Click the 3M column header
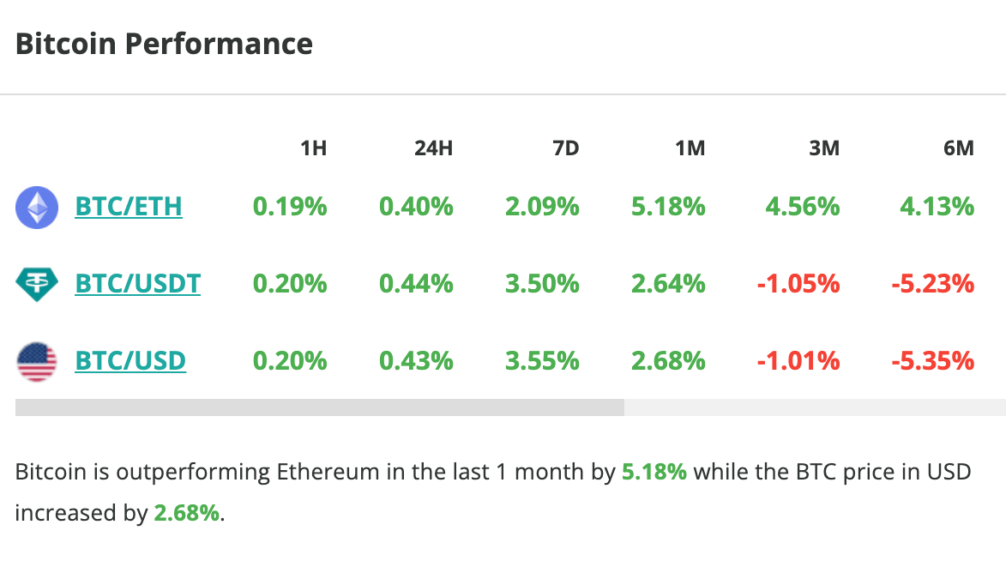This screenshot has width=1006, height=561. click(x=823, y=148)
